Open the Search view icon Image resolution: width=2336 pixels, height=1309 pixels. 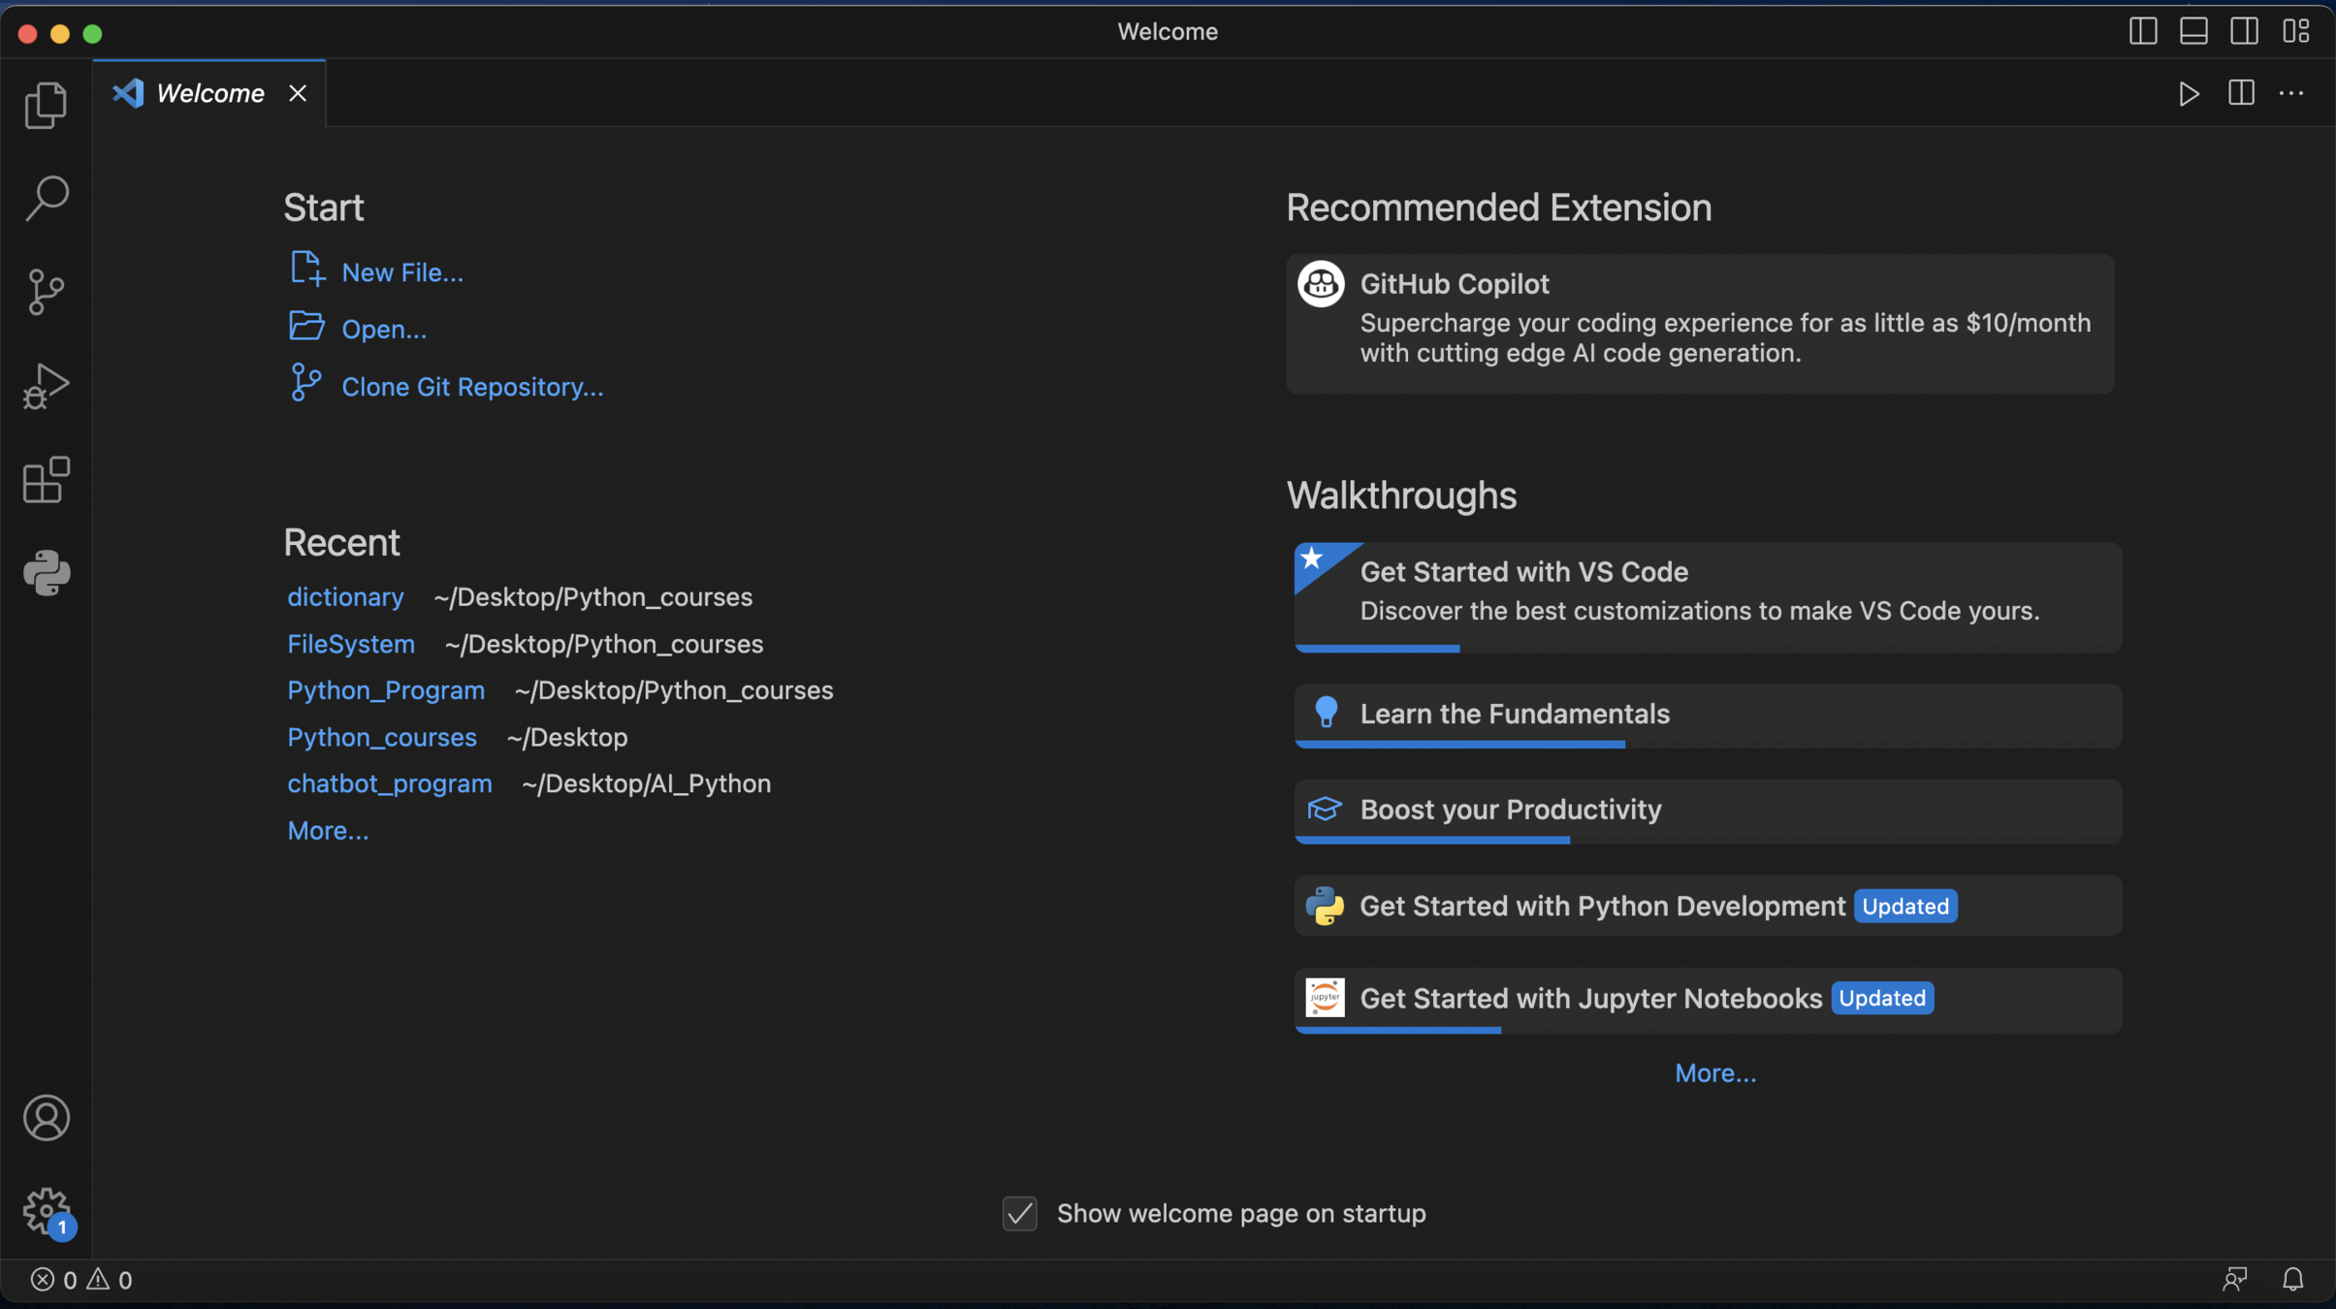tap(46, 198)
